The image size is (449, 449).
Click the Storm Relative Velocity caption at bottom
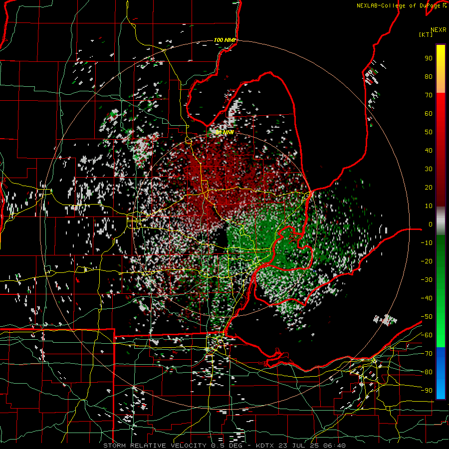click(x=224, y=446)
